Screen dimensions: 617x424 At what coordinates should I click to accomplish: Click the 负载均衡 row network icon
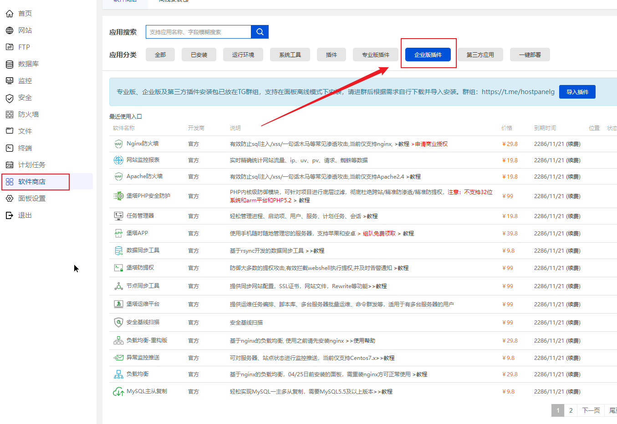click(x=118, y=374)
